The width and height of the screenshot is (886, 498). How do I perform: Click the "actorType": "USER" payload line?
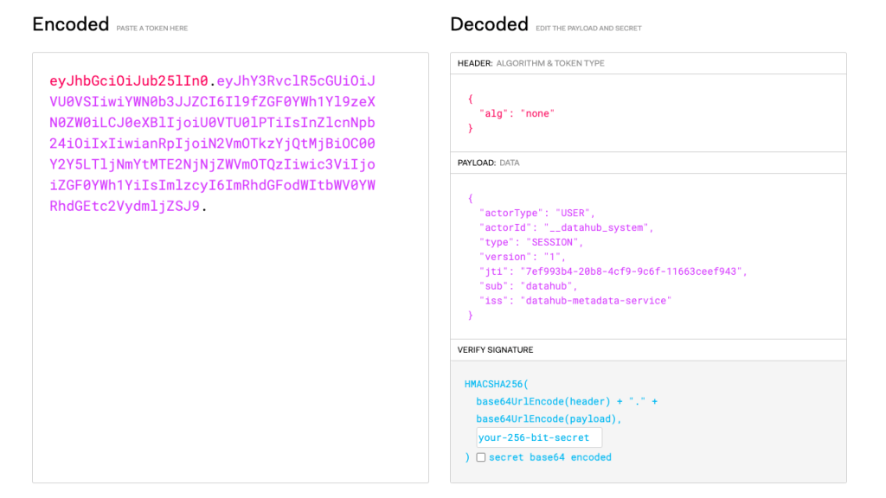(536, 213)
